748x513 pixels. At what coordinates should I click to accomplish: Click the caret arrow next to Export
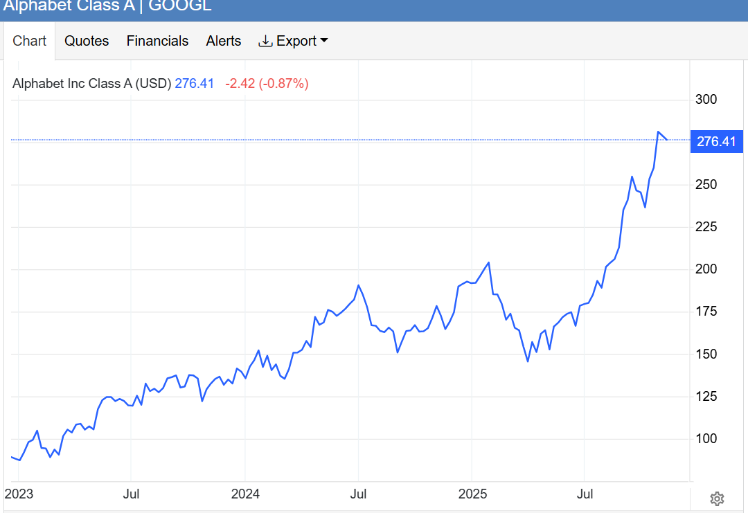point(323,41)
